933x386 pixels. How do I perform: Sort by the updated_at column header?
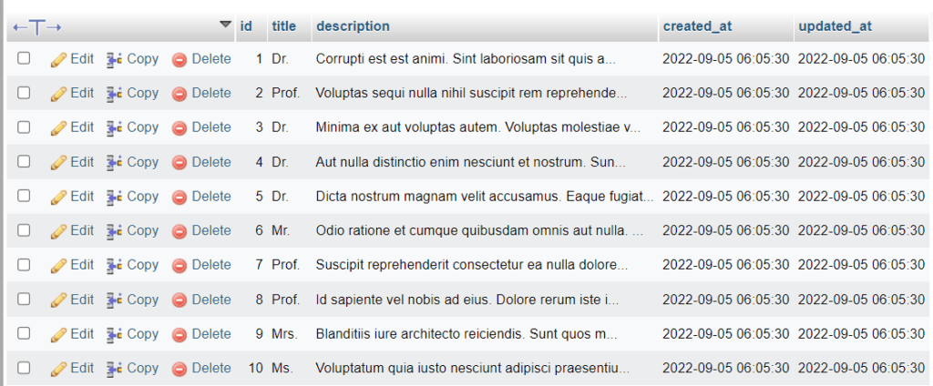(836, 26)
